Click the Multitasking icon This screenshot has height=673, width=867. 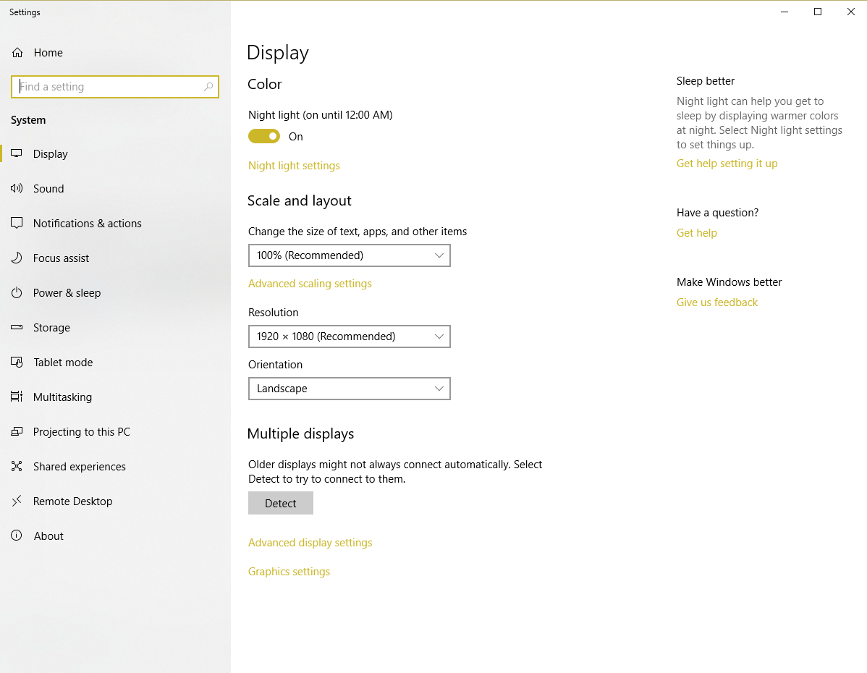[x=17, y=397]
